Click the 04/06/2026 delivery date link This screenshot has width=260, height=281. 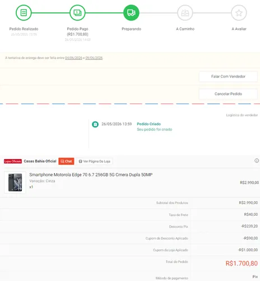(x=73, y=58)
